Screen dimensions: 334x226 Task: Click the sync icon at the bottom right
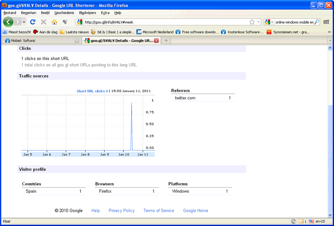(x=293, y=221)
